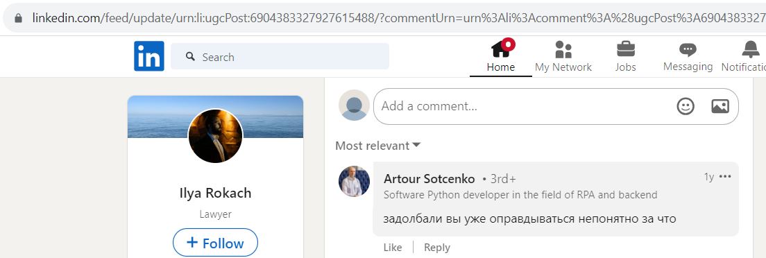
Task: Click the browser address bar lock icon
Action: 19,18
